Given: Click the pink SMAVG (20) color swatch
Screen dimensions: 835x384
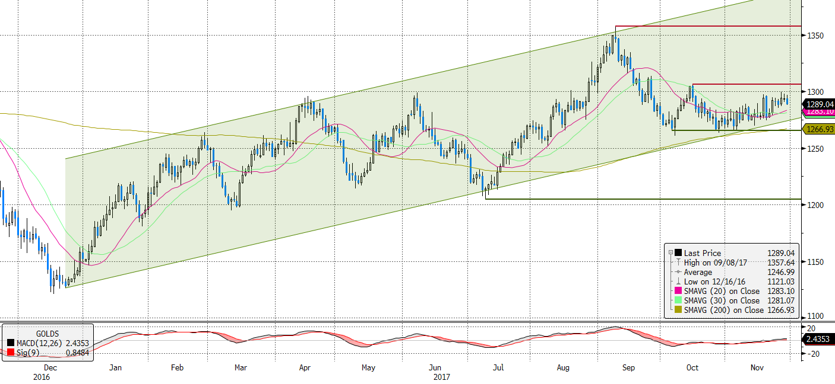Looking at the screenshot, I should 678,291.
